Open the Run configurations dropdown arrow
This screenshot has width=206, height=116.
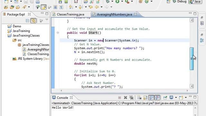(122, 1)
